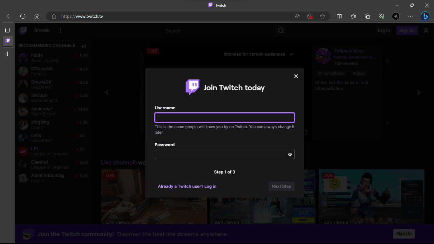Click the Twitch logo in site header
Image resolution: width=434 pixels, height=244 pixels.
23,30
